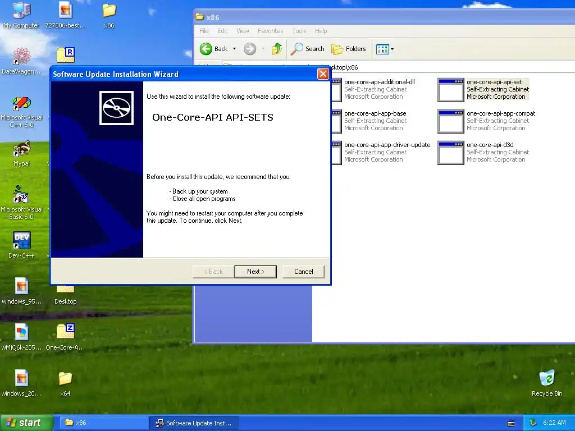
Task: Open Forward history dropdown arrow
Action: [x=263, y=49]
